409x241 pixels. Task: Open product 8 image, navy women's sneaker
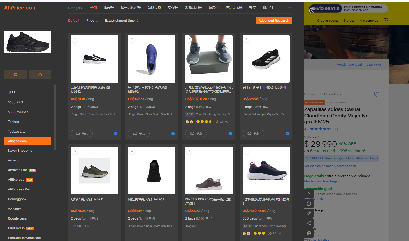266,171
